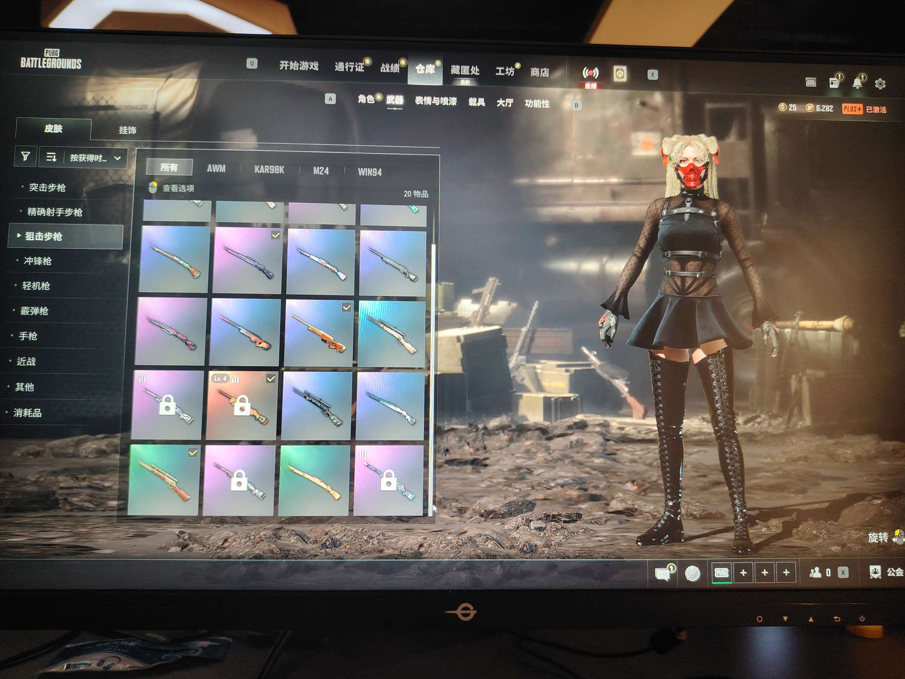Open the 表情与喷漆 sub-tab
905x679 pixels.
[436, 101]
